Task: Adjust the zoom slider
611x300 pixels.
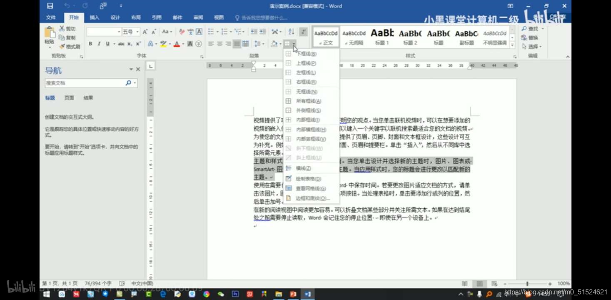Action: coord(527,284)
